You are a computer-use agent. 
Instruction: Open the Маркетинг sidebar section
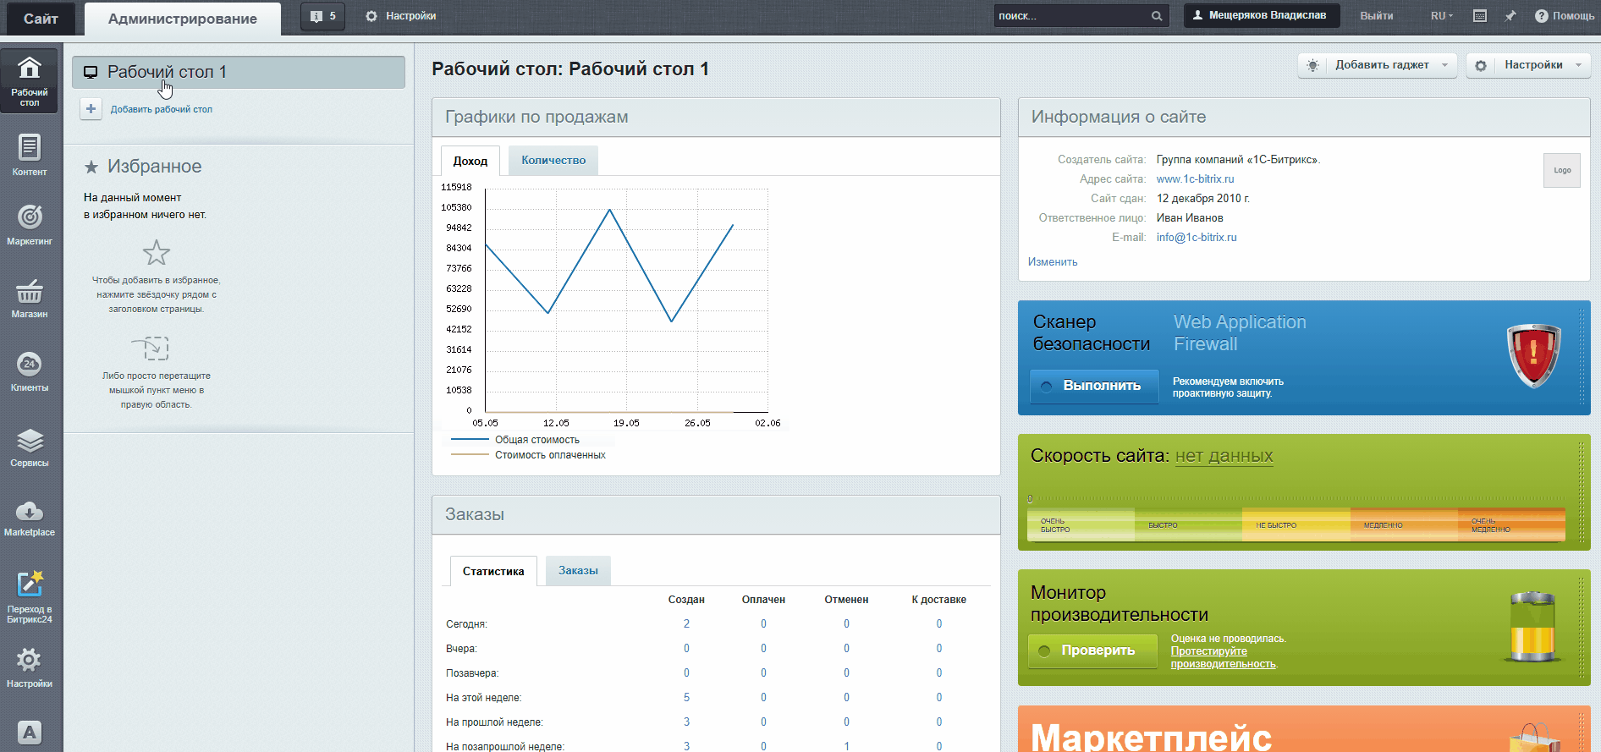pos(30,225)
